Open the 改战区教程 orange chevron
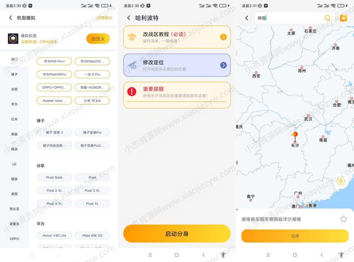Image resolution: width=354 pixels, height=262 pixels. tap(223, 37)
